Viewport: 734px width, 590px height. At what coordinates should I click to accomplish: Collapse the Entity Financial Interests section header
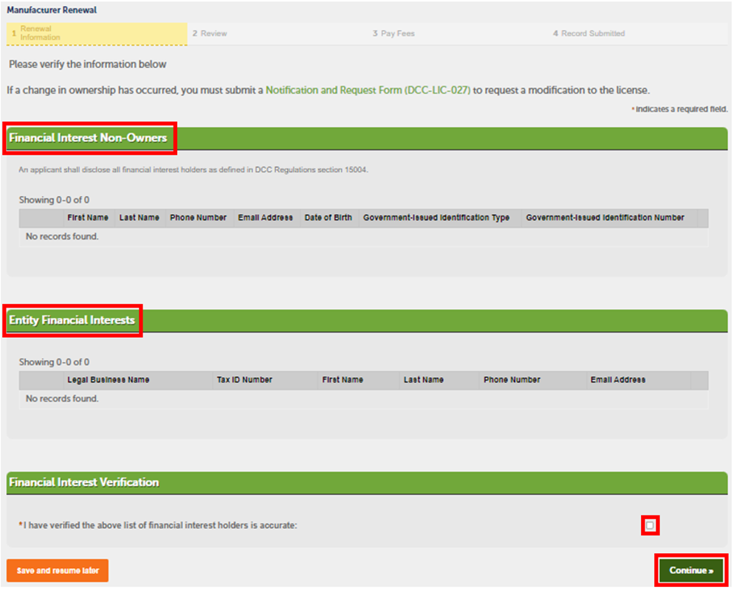72,320
